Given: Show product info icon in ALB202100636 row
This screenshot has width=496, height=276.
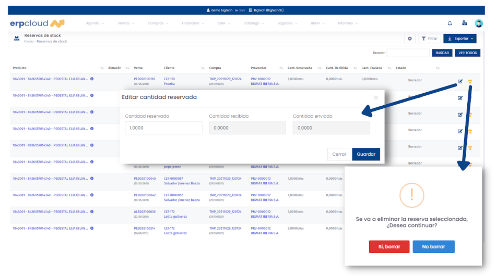Looking at the screenshot, I should pos(92,211).
